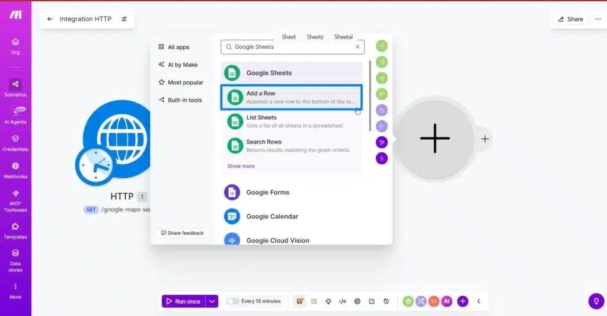Screen dimensions: 607x316
Task: Open the HTTP module clock schedule icon
Action: click(x=94, y=166)
